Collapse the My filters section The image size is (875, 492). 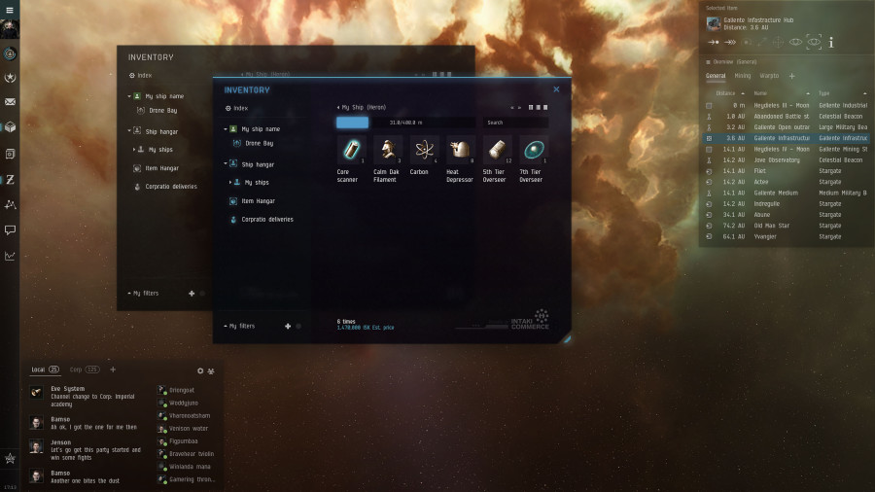pyautogui.click(x=226, y=326)
